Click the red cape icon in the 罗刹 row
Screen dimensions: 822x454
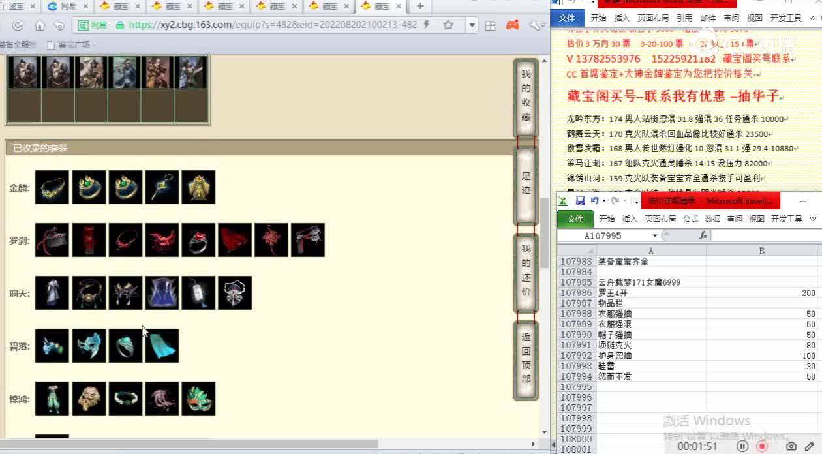[235, 240]
